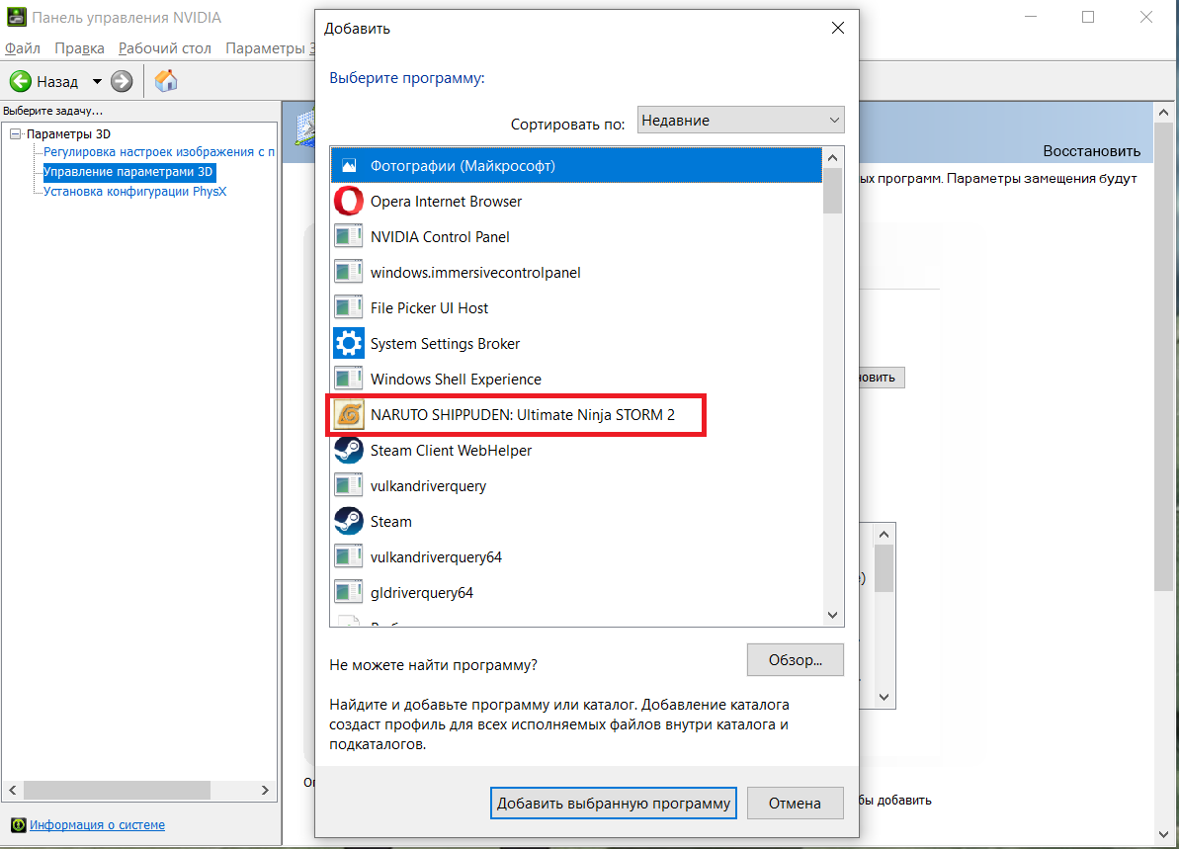Click the vulkandriverquery64 icon

coord(349,557)
